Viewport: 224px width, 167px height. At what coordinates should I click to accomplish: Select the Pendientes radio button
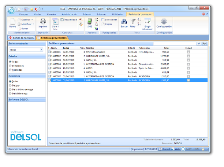[10, 66]
